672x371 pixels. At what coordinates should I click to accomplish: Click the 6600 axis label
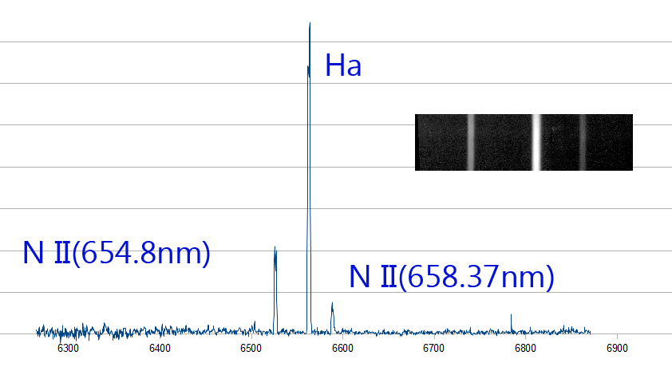tap(342, 349)
